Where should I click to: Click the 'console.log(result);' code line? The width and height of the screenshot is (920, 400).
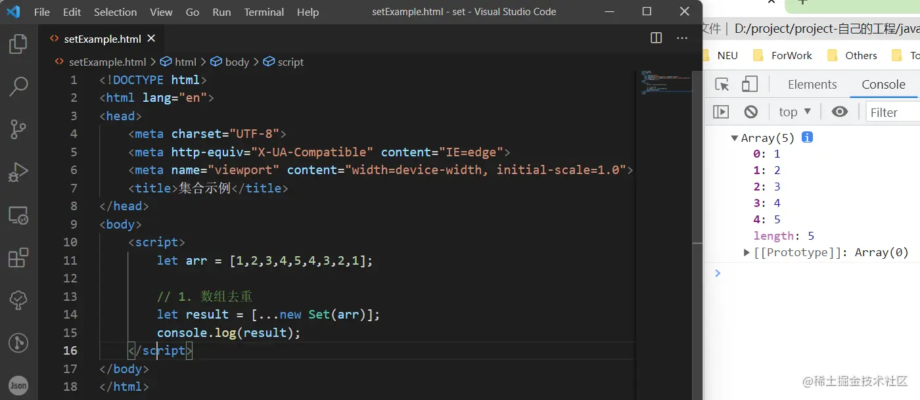pyautogui.click(x=229, y=332)
